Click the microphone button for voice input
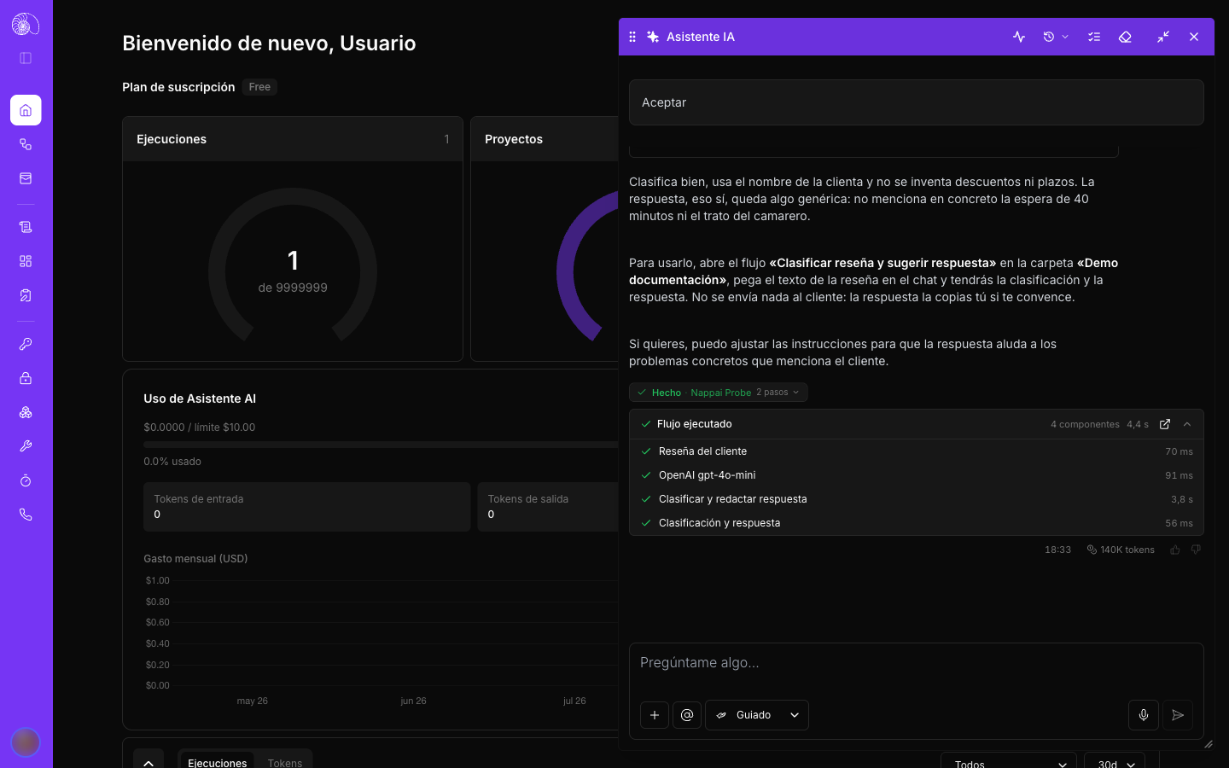The image size is (1229, 768). (x=1144, y=715)
